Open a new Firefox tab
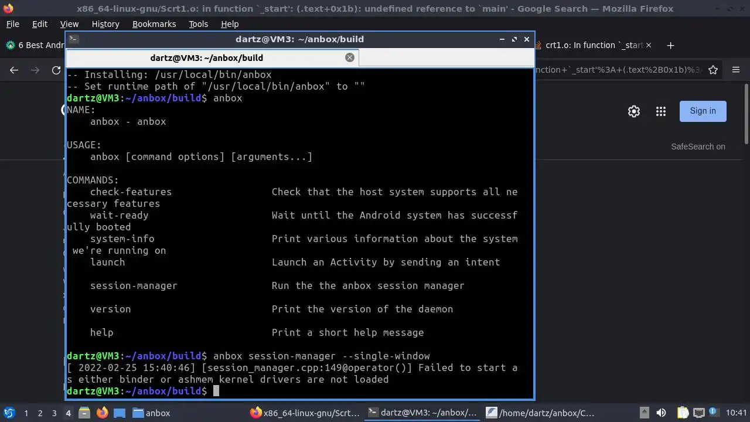 click(671, 45)
